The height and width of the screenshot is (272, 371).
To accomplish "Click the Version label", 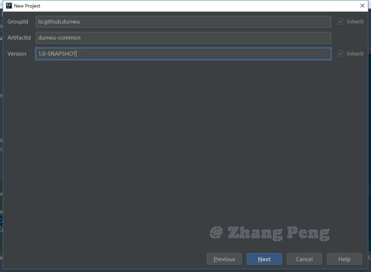I will (x=17, y=54).
